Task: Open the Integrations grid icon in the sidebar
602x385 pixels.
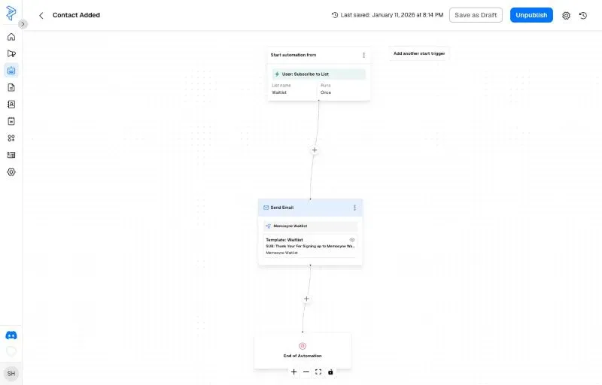Action: pos(11,138)
